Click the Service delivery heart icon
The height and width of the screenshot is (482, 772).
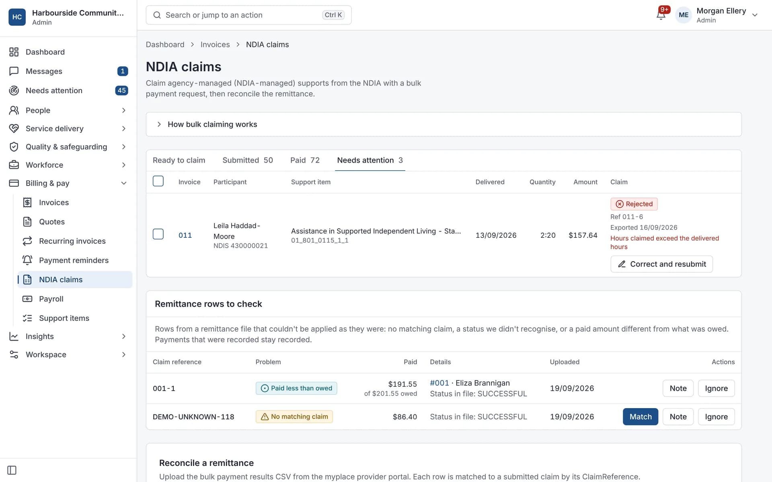[x=14, y=129]
